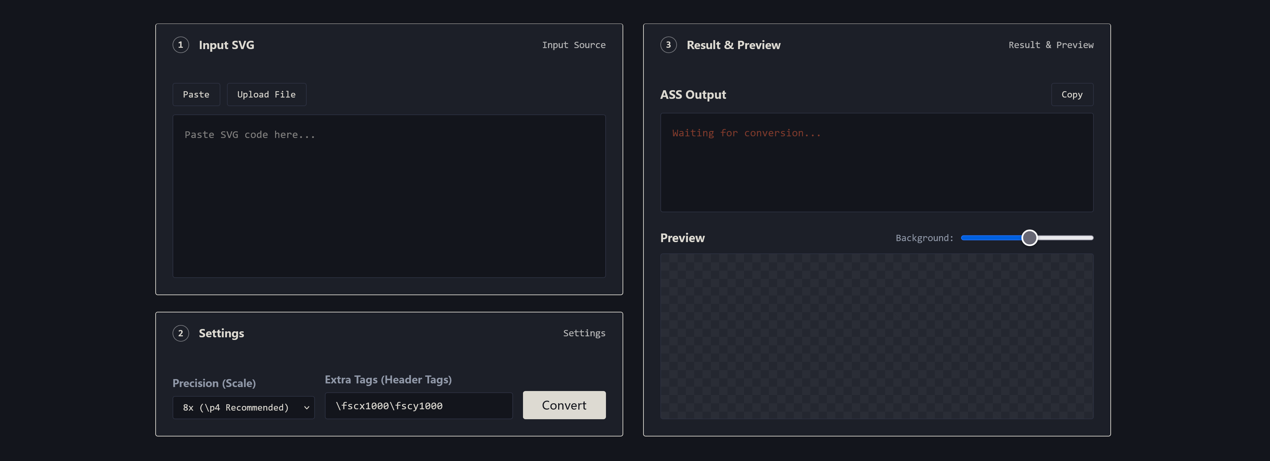
Task: Click the ASS Output heading
Action: click(x=693, y=95)
